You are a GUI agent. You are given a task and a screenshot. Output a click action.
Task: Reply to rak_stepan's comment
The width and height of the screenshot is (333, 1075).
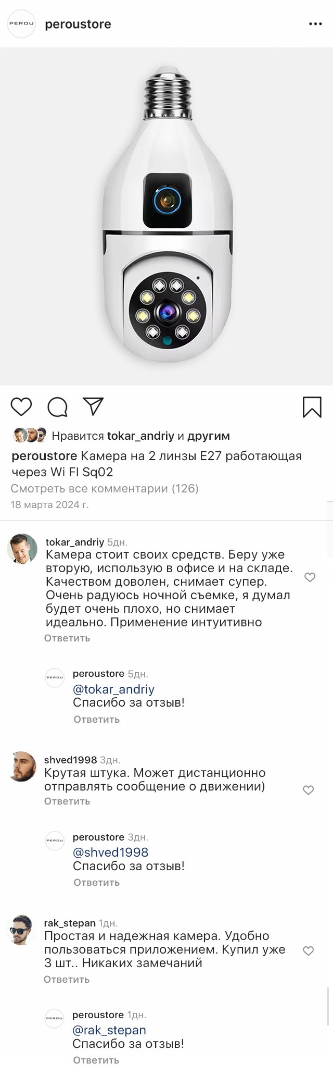[67, 980]
